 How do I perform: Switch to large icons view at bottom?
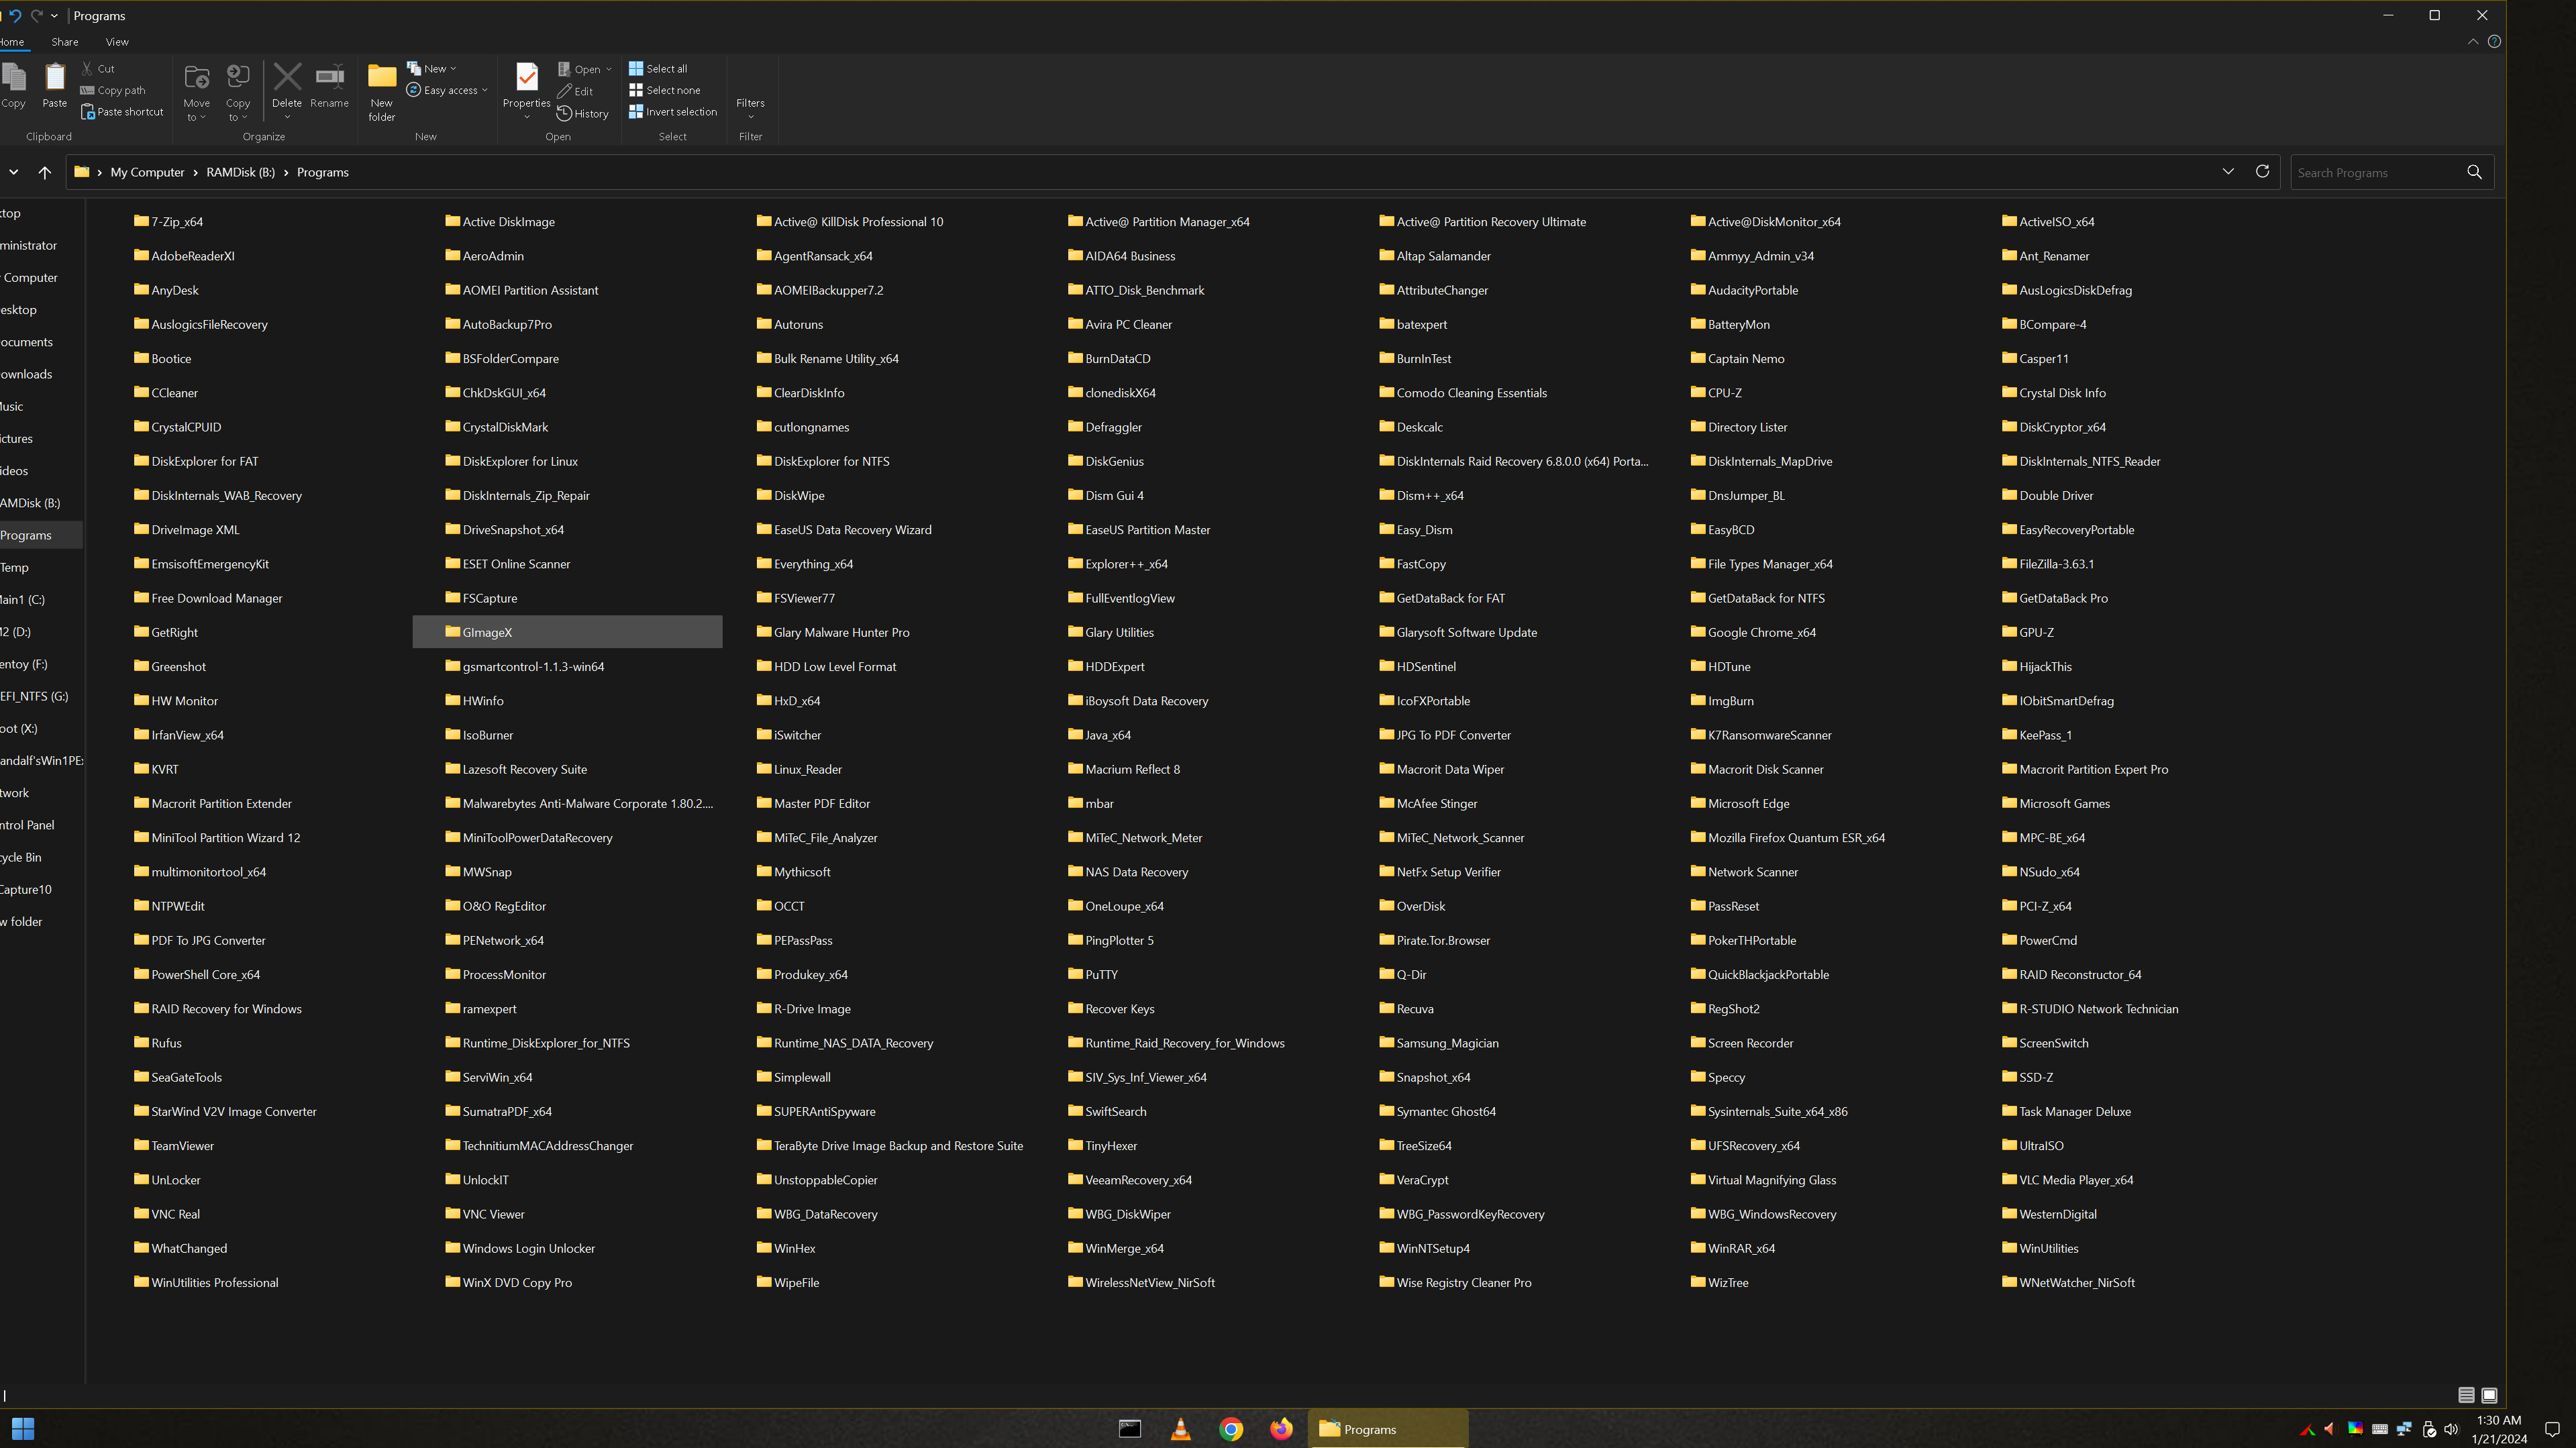click(x=2489, y=1395)
